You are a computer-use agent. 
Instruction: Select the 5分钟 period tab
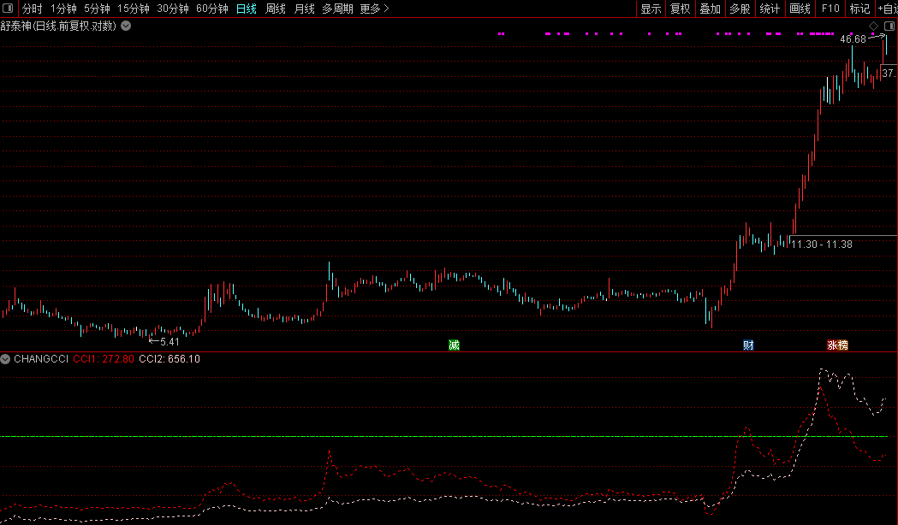pyautogui.click(x=97, y=9)
